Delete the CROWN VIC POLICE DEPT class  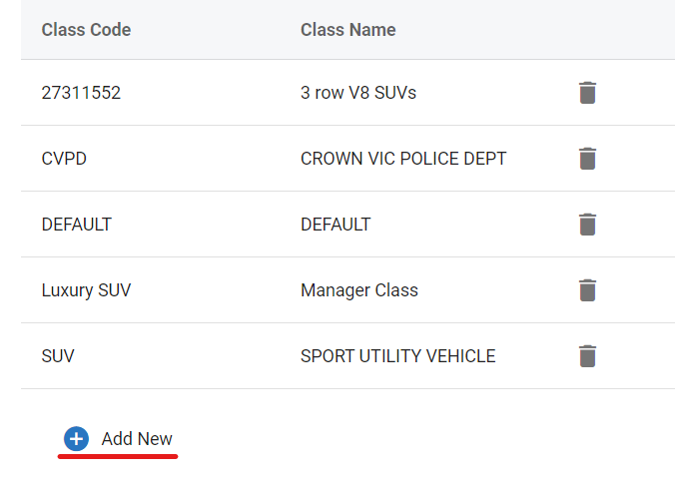click(588, 159)
